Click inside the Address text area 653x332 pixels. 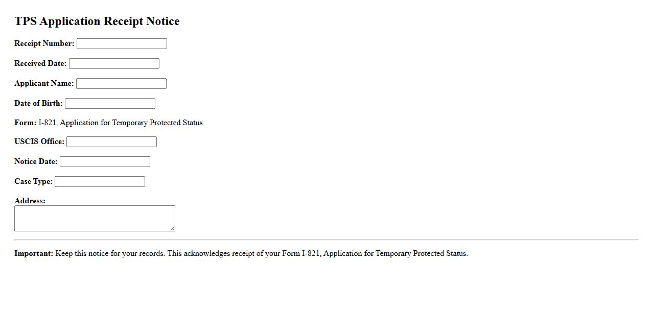tap(95, 218)
